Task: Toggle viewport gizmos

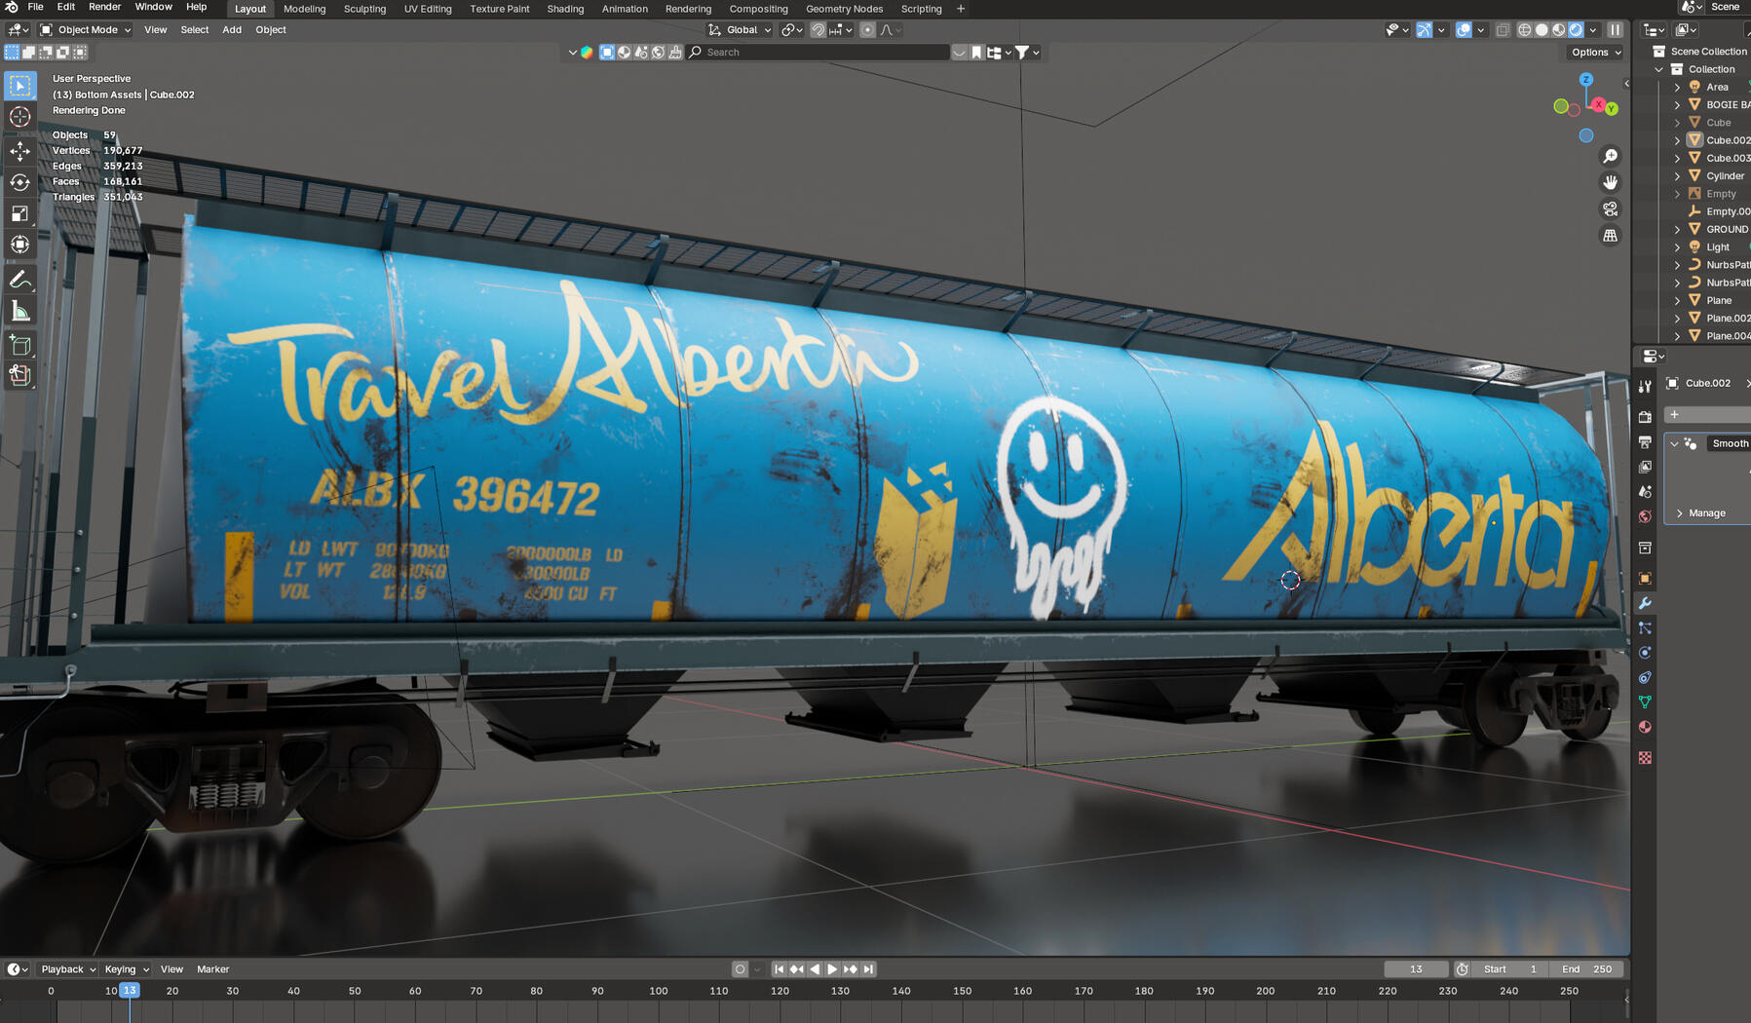Action: pyautogui.click(x=1425, y=30)
